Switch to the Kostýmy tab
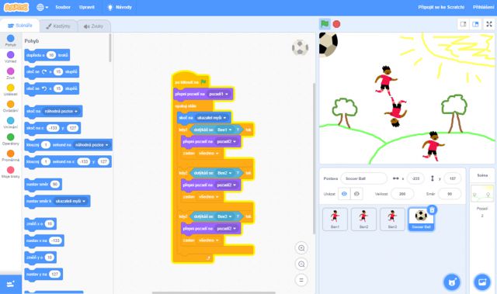 pos(58,26)
